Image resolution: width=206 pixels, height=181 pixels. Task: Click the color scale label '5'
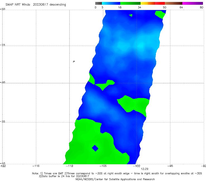pyautogui.click(x=102, y=7)
